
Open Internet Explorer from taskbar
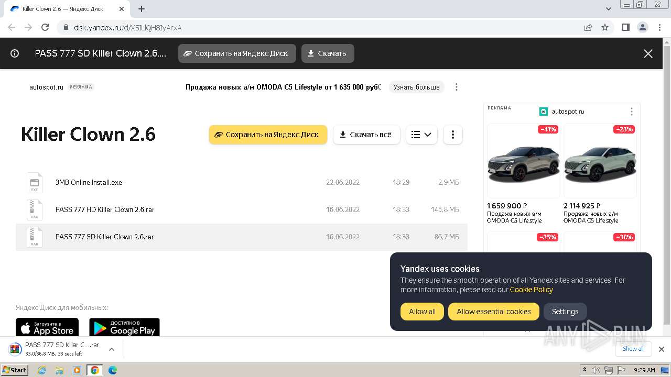[42, 370]
